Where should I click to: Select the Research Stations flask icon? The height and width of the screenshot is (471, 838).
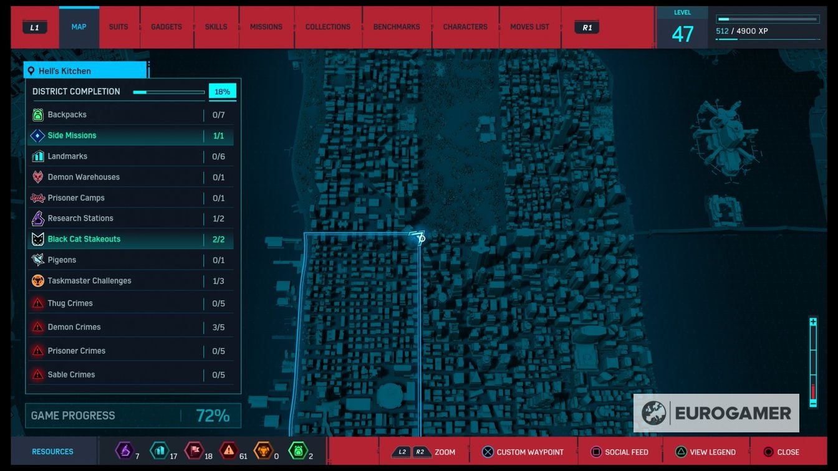click(38, 219)
